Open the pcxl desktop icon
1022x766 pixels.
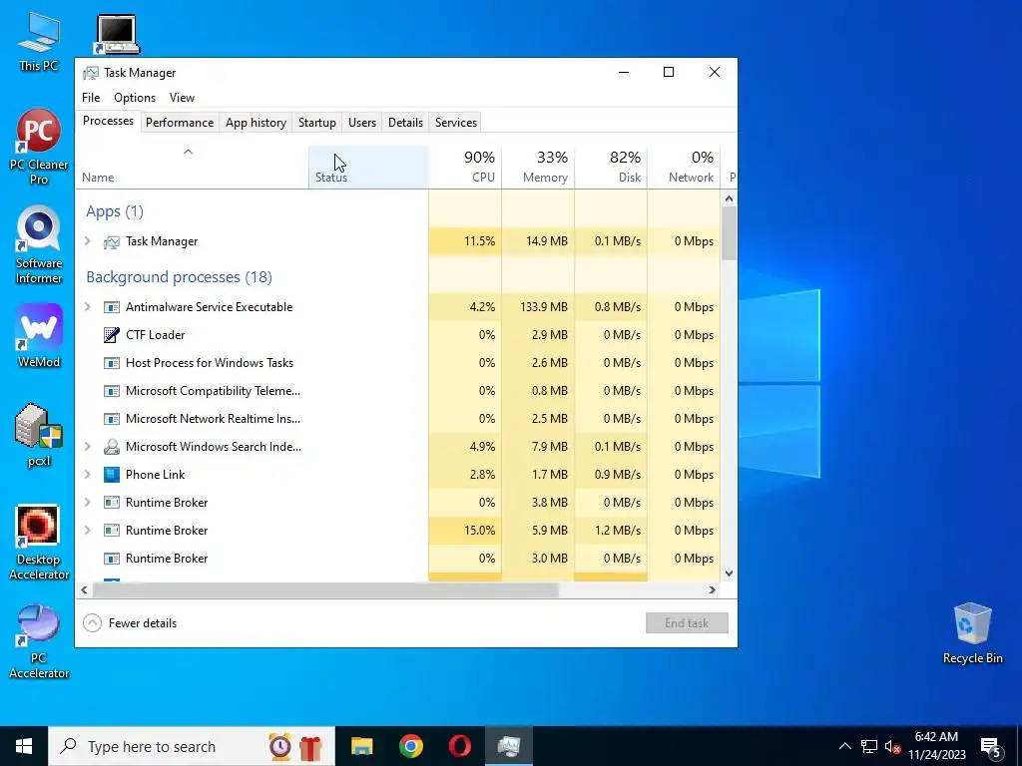39,435
